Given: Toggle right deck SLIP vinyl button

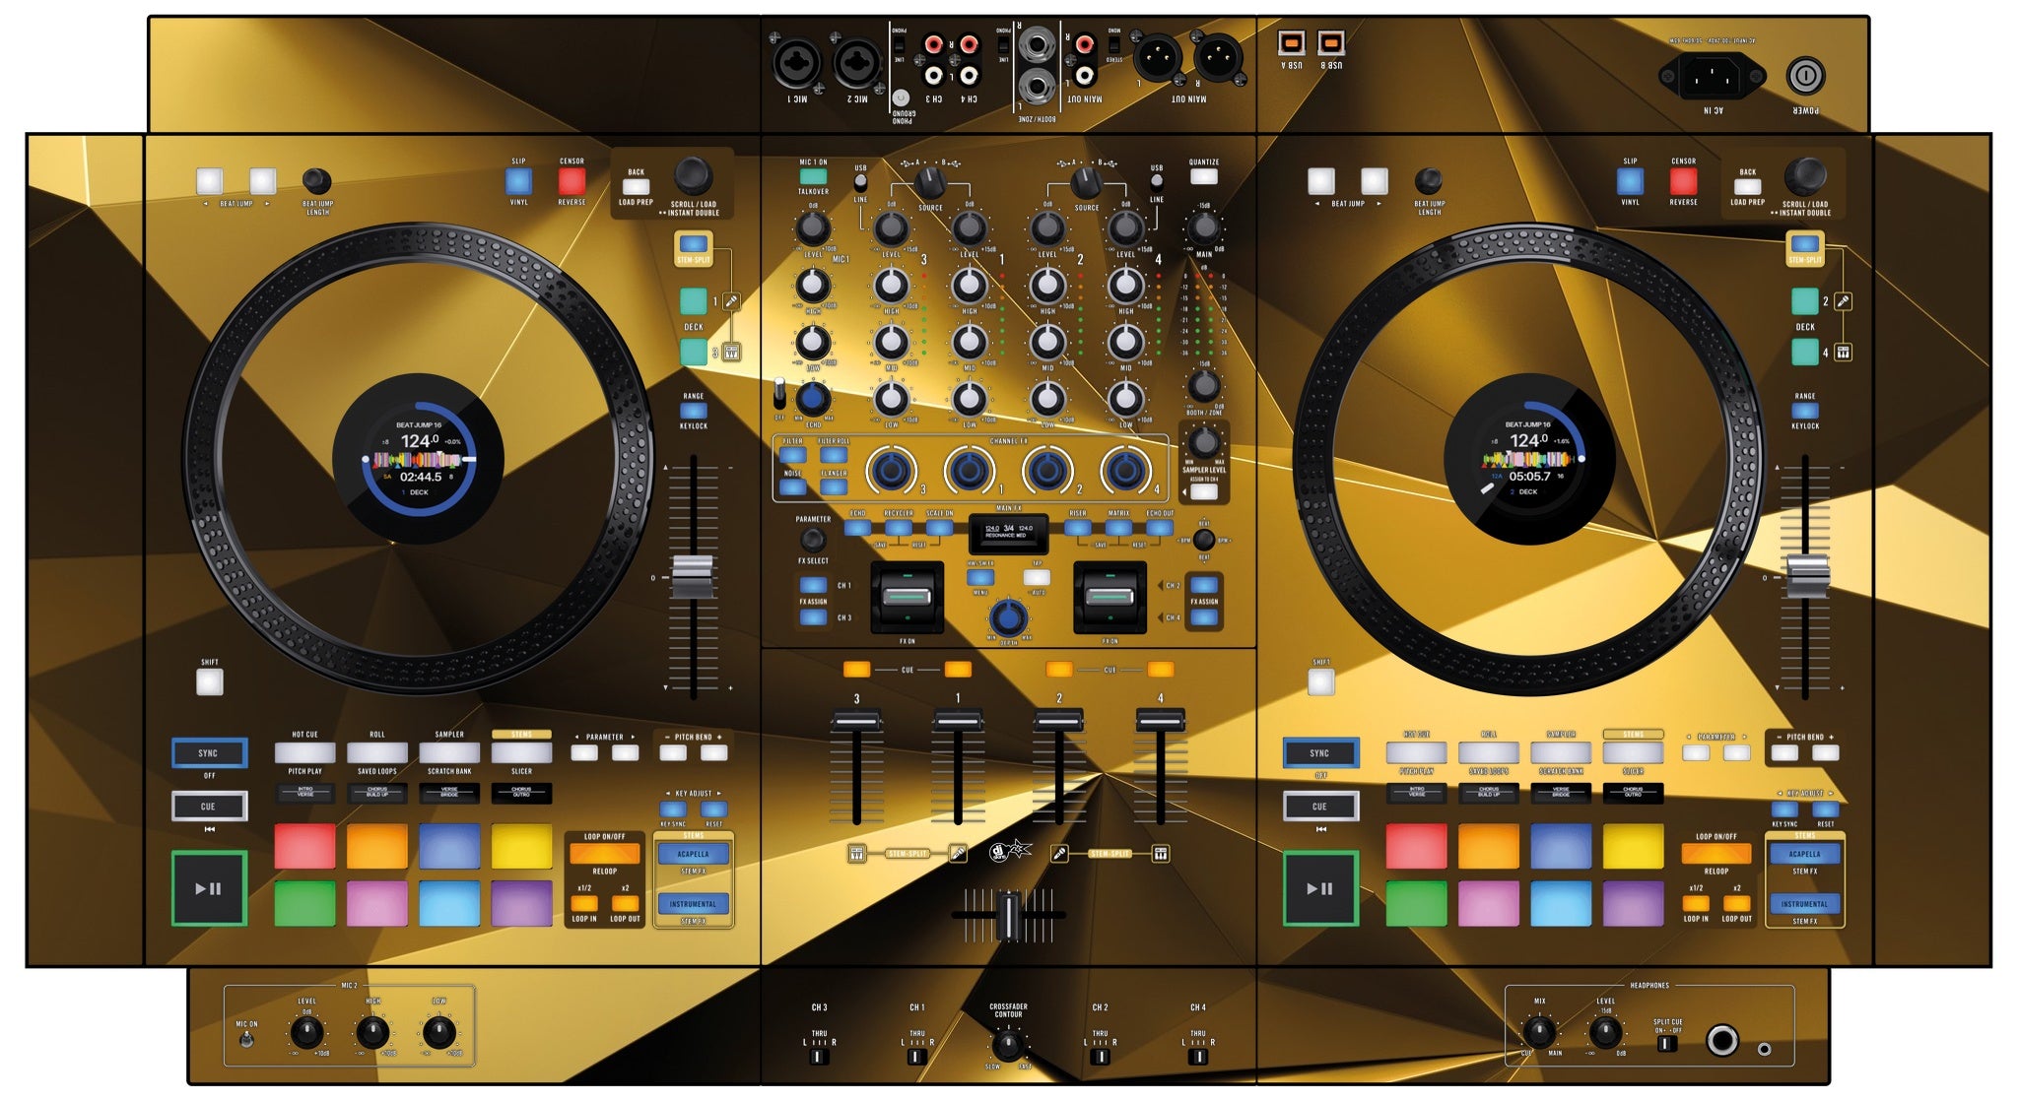Looking at the screenshot, I should [1630, 181].
